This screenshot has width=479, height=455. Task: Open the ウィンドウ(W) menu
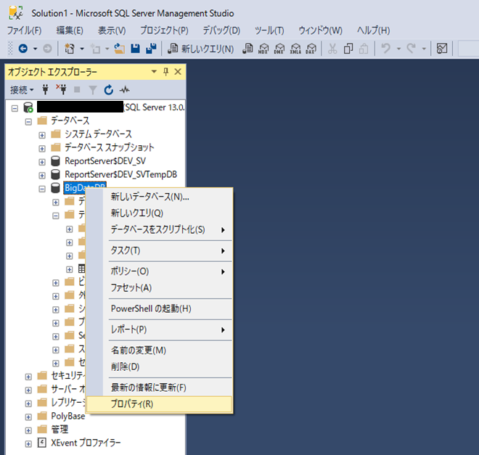point(320,30)
